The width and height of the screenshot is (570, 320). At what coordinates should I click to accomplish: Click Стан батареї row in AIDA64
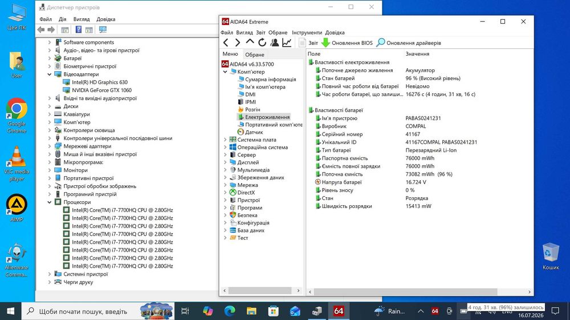pyautogui.click(x=338, y=78)
